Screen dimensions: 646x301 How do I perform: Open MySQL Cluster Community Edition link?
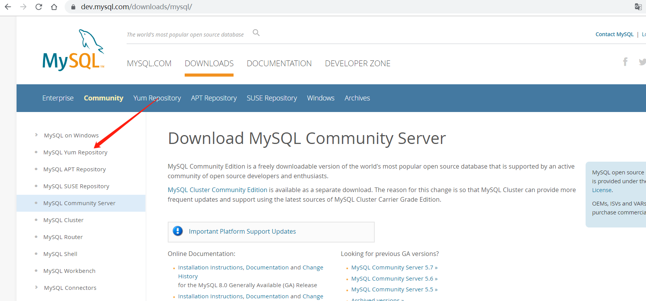tap(217, 190)
